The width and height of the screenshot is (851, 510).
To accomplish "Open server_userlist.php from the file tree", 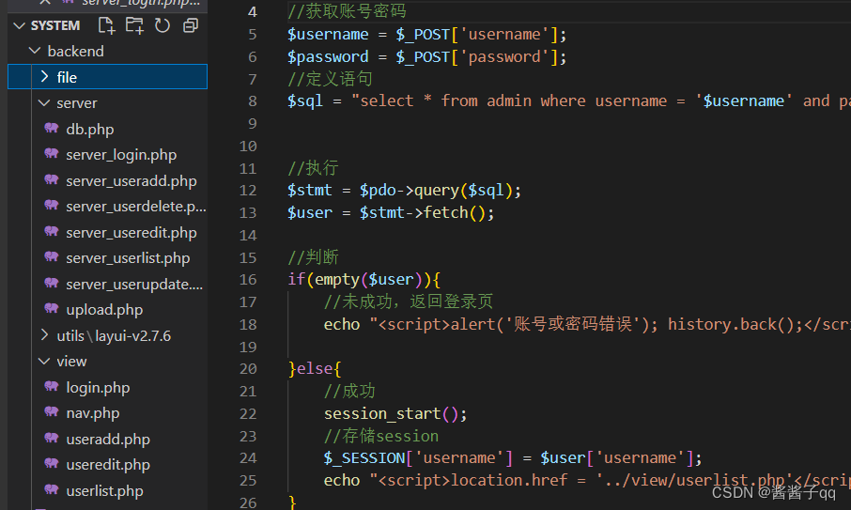I will pyautogui.click(x=128, y=258).
